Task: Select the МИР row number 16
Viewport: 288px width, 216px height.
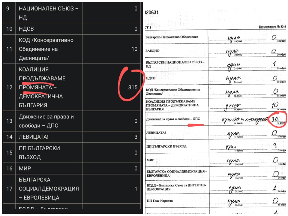Action: click(x=72, y=168)
